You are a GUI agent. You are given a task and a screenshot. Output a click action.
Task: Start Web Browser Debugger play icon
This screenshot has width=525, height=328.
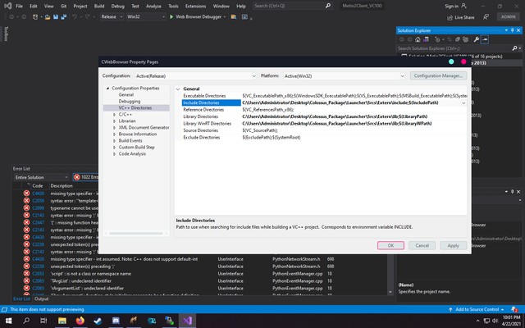171,16
